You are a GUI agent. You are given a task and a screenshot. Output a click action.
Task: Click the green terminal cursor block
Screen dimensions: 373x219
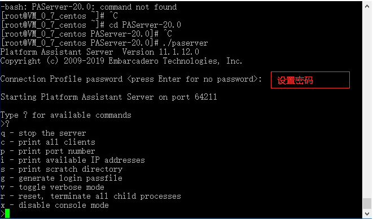(7, 213)
